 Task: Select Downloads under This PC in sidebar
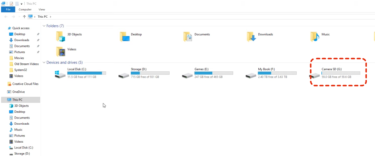coord(22,124)
